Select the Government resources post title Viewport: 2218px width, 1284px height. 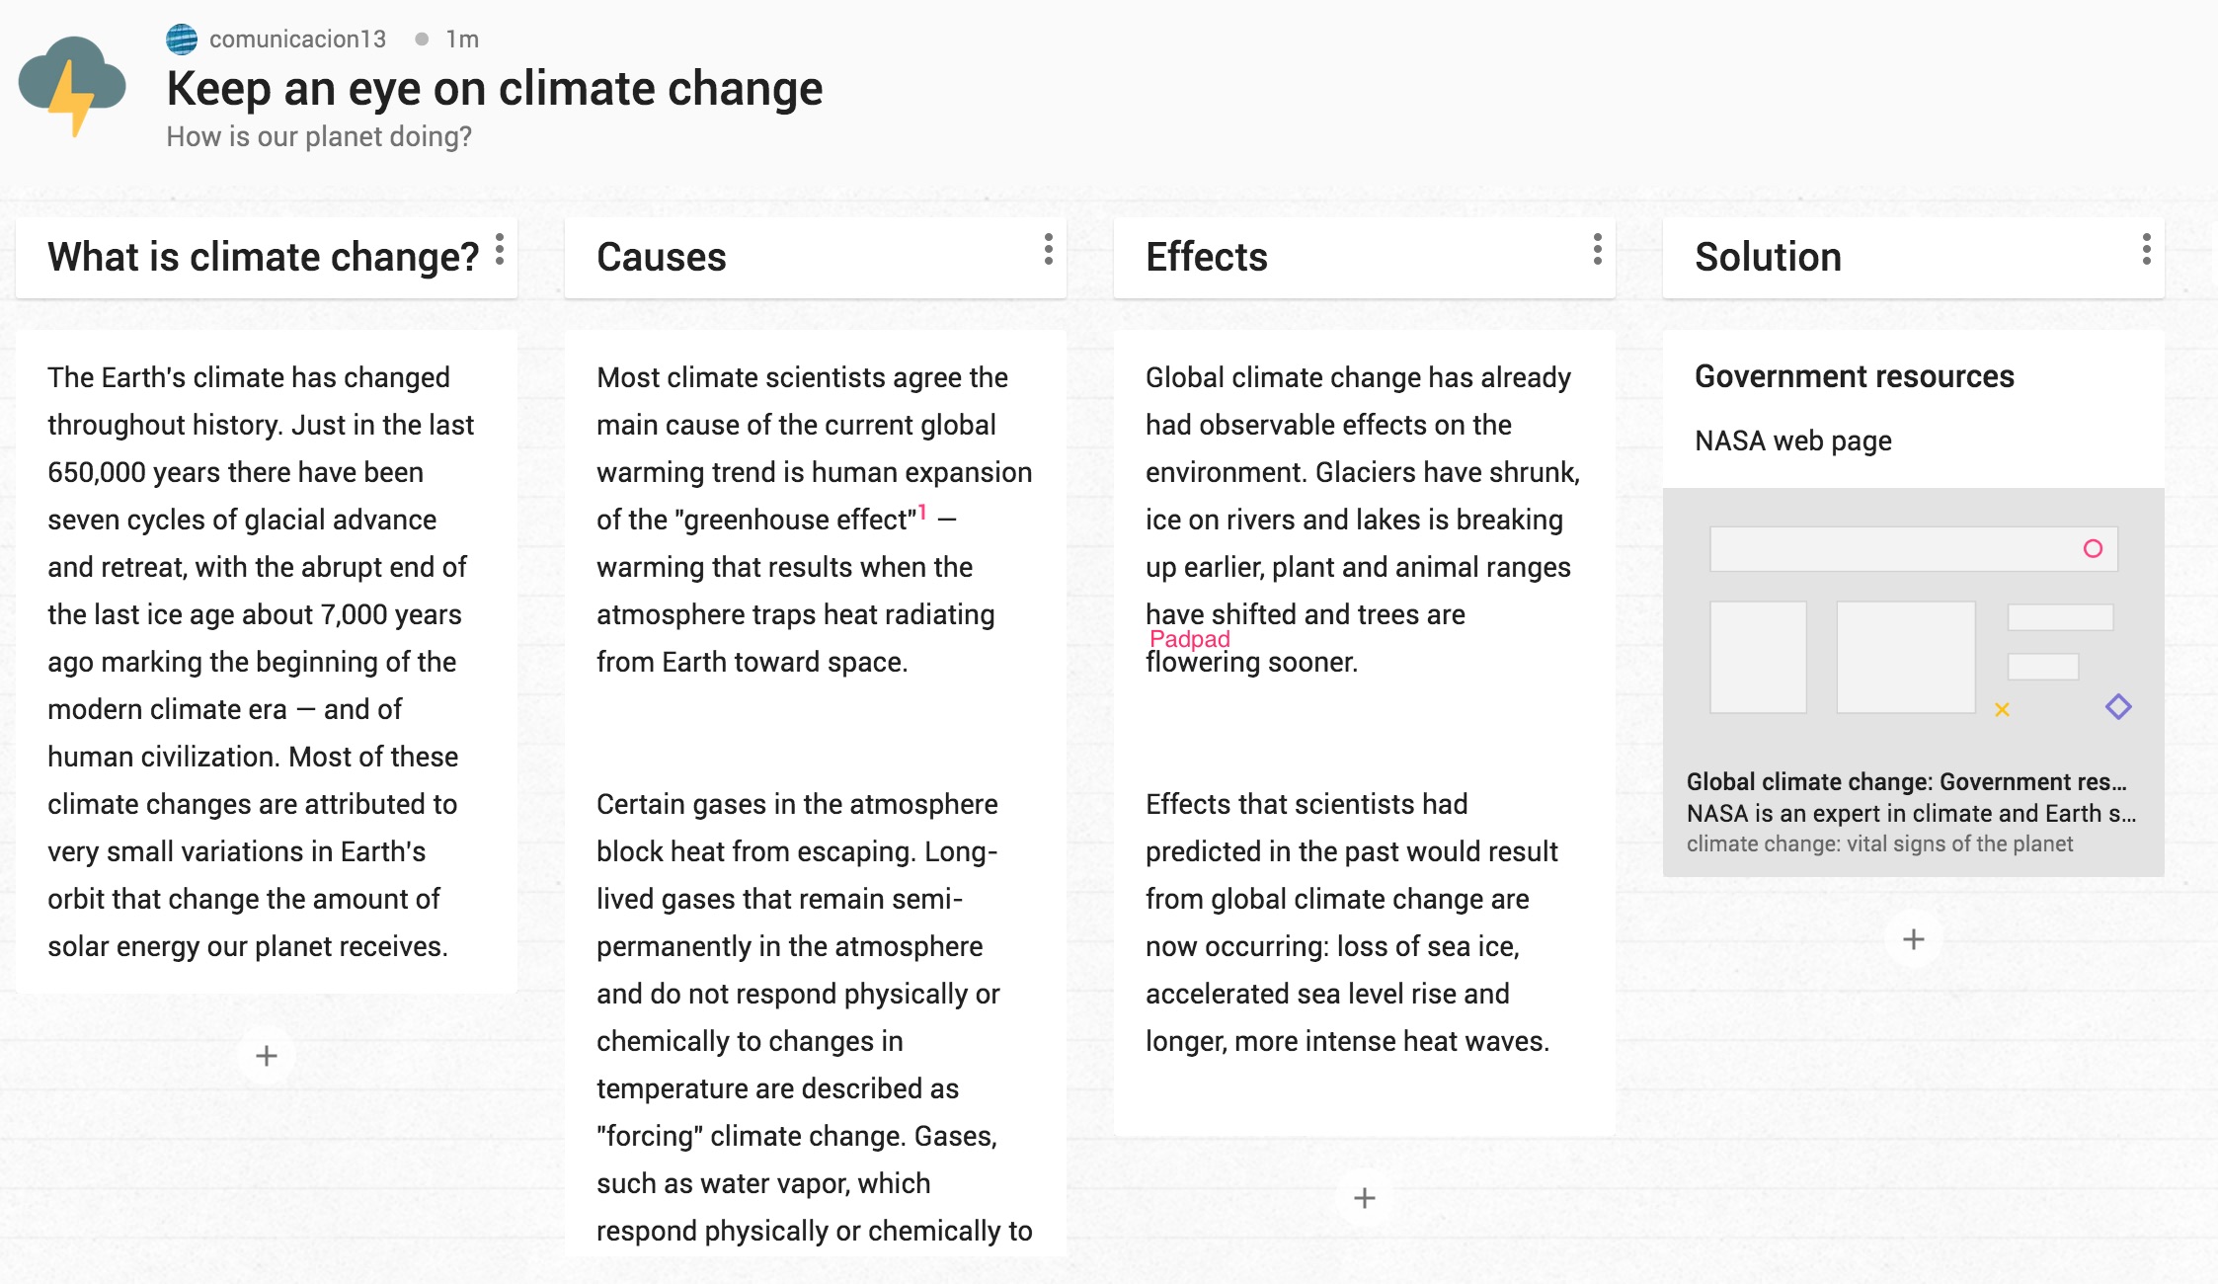[x=1855, y=376]
